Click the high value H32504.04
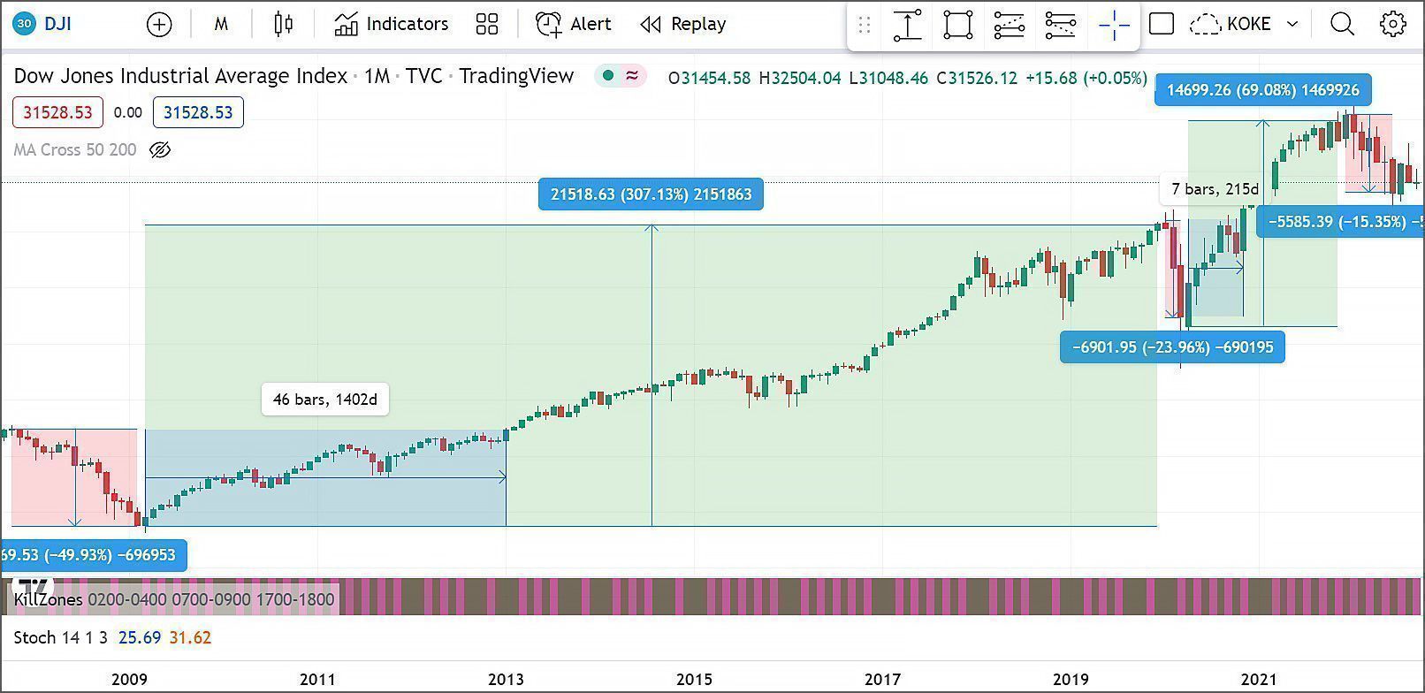This screenshot has width=1425, height=693. click(x=799, y=78)
